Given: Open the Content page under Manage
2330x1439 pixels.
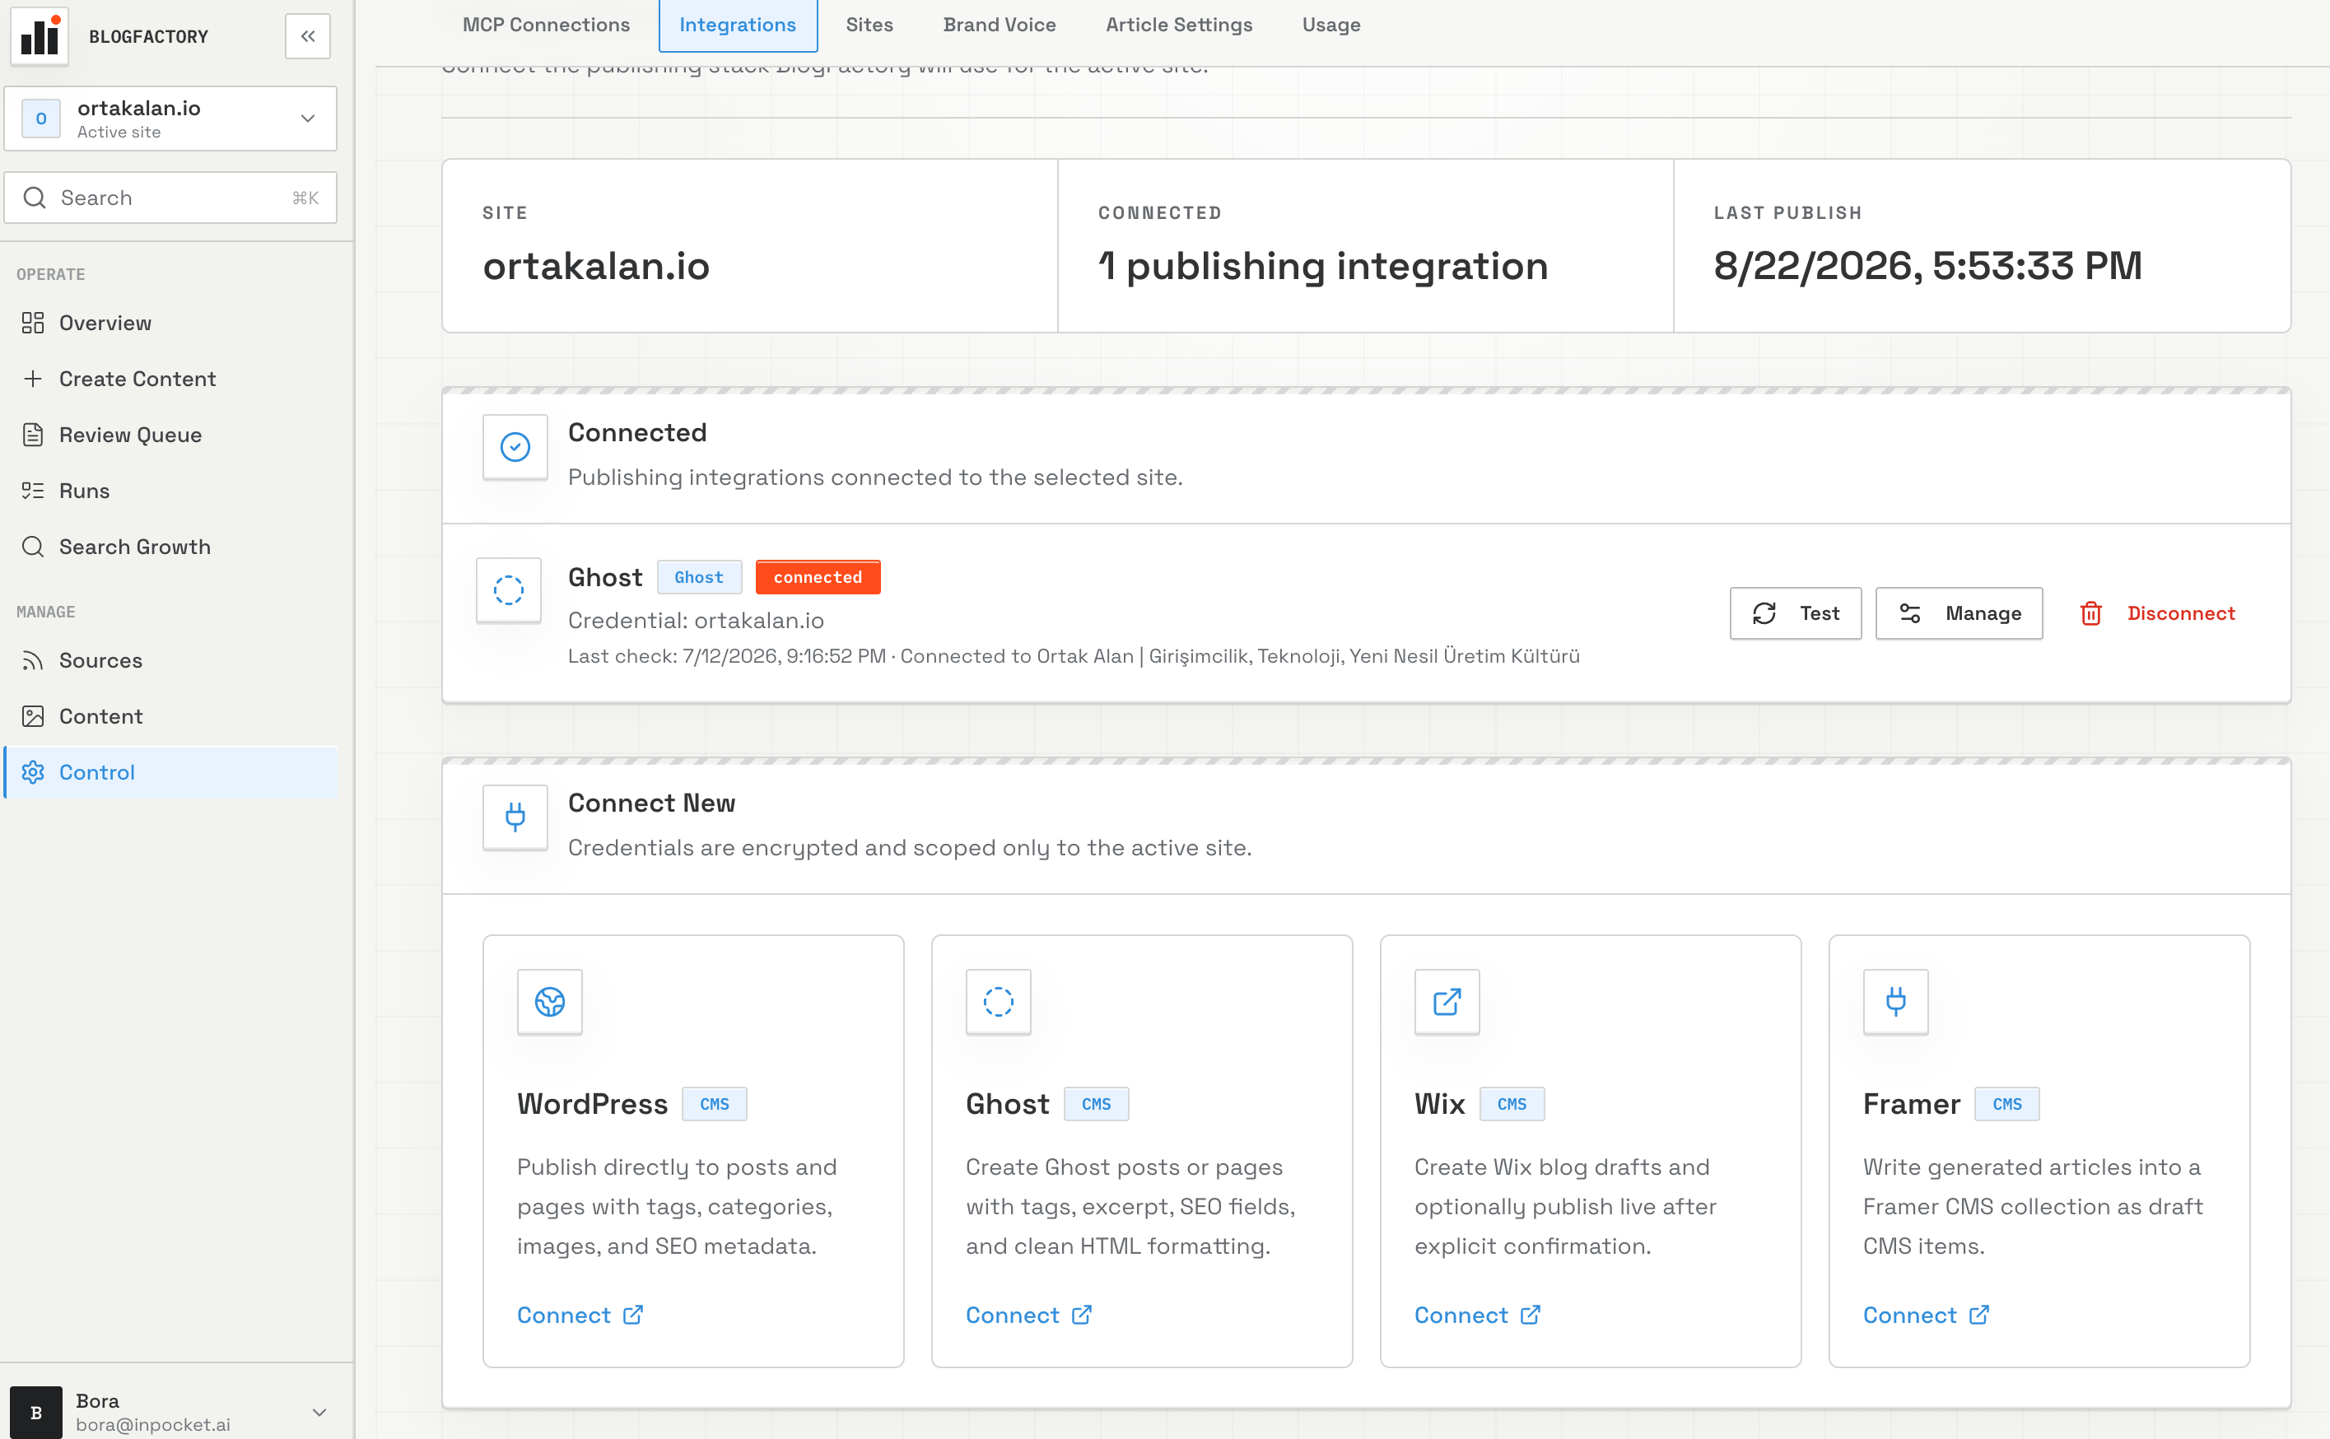Looking at the screenshot, I should (171, 717).
